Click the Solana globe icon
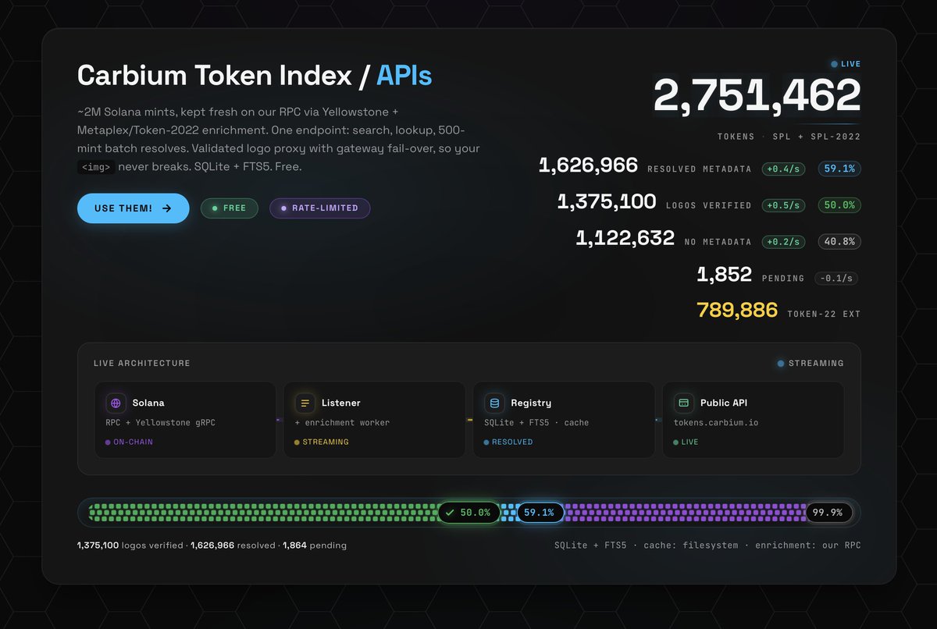 click(x=116, y=403)
